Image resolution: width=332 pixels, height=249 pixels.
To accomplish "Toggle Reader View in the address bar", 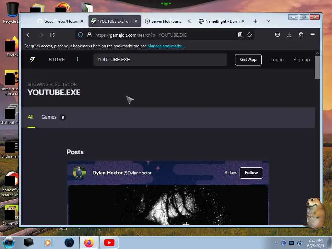I will [240, 35].
